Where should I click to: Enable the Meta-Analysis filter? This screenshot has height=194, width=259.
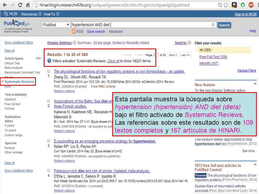tap(13, 68)
